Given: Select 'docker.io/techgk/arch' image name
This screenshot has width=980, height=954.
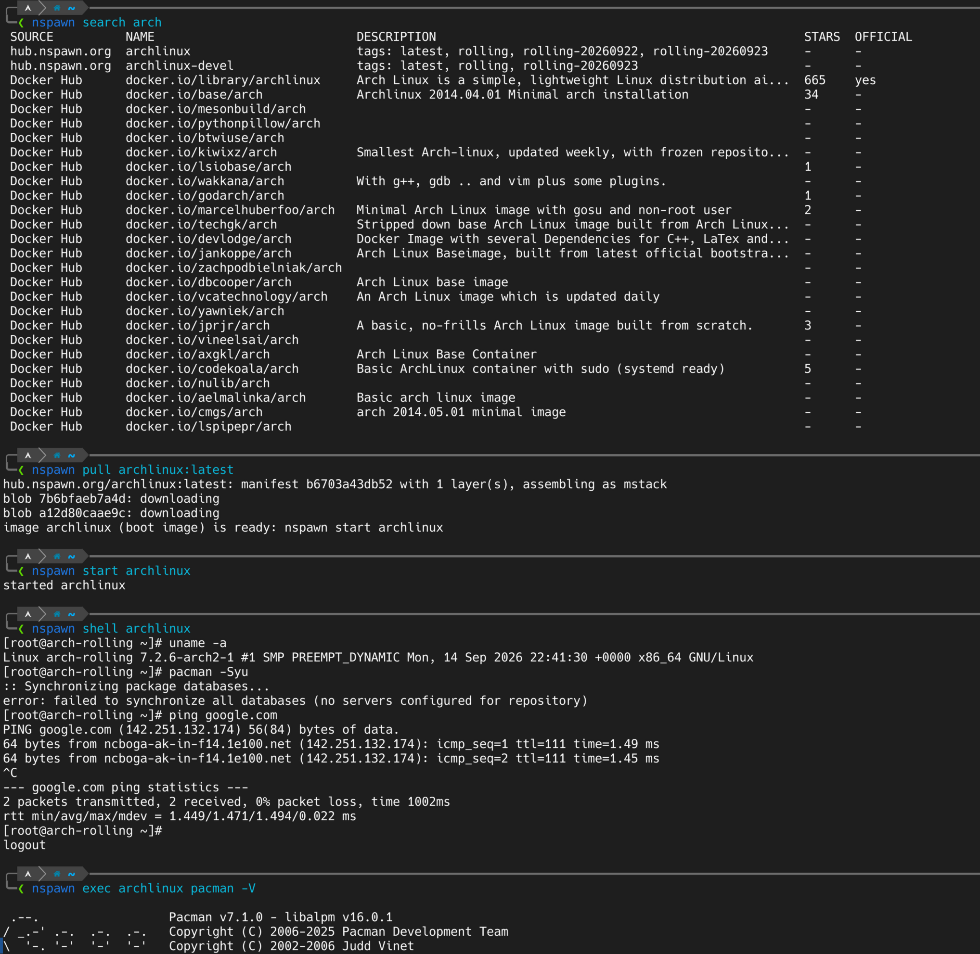Looking at the screenshot, I should (201, 225).
